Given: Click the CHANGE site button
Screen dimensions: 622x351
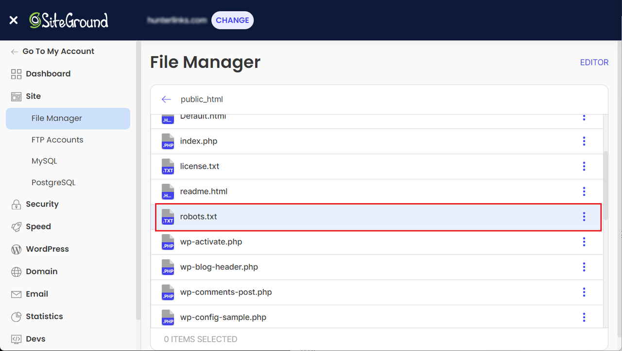Looking at the screenshot, I should click(232, 20).
